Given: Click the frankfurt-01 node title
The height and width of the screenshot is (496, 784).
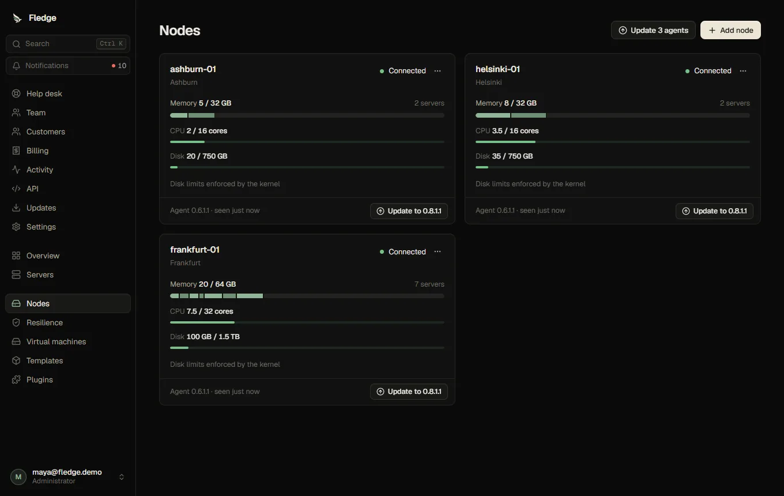Looking at the screenshot, I should (195, 250).
